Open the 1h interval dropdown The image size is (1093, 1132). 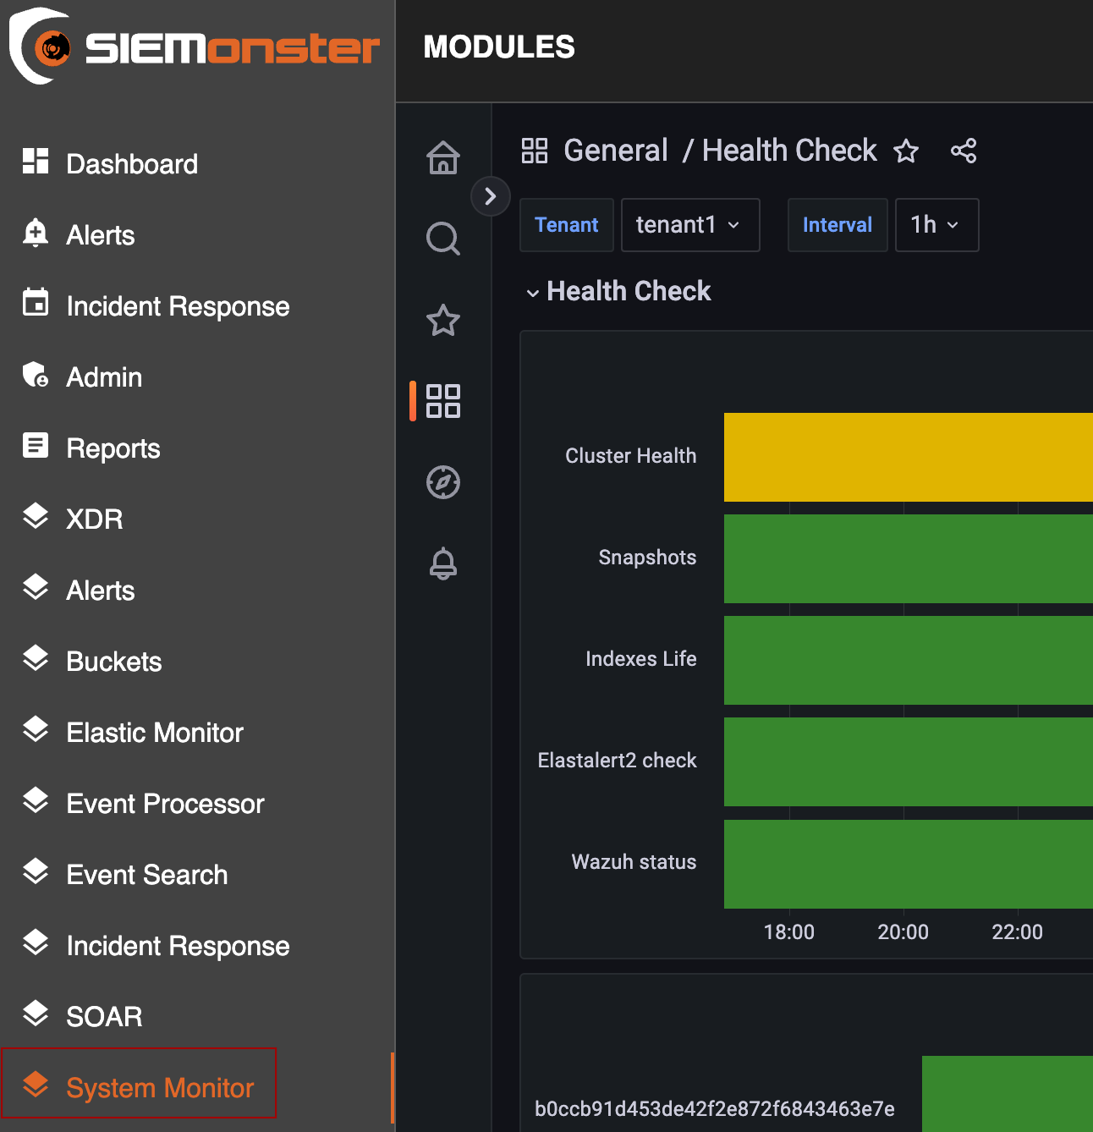click(x=936, y=225)
